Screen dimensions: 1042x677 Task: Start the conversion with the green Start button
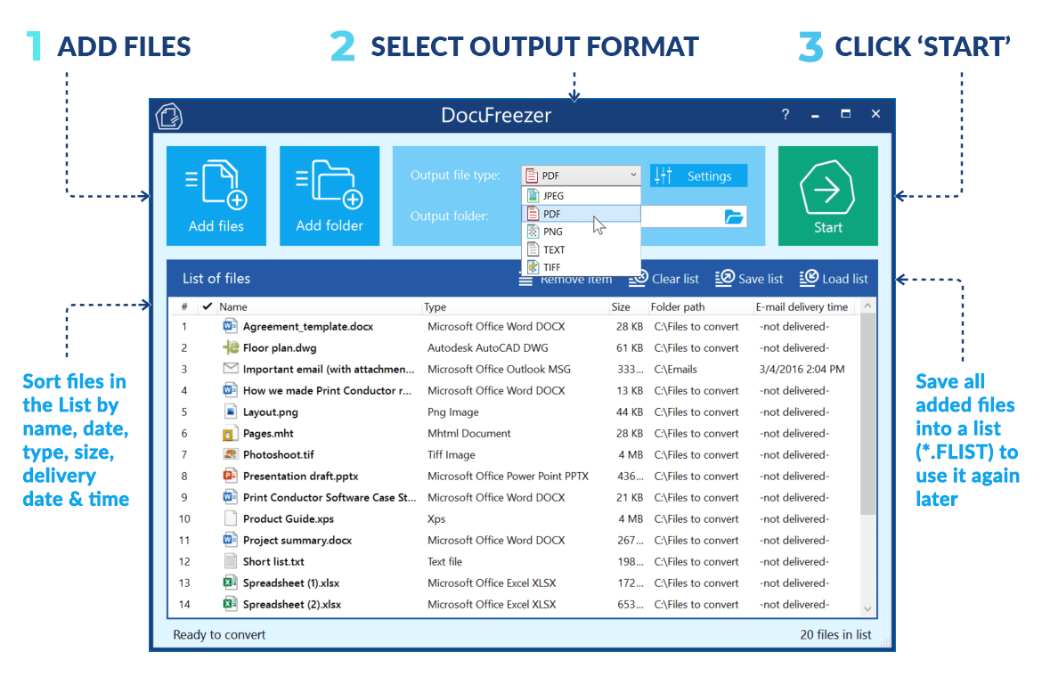[x=828, y=195]
